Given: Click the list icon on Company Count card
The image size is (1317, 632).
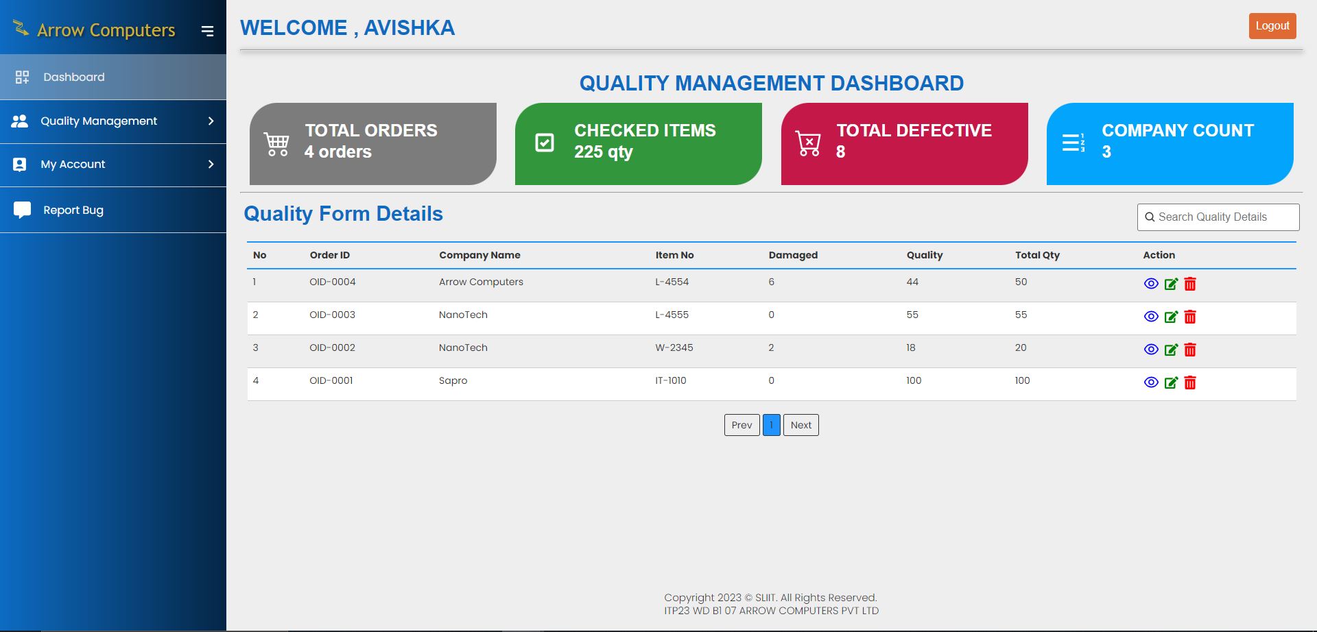Looking at the screenshot, I should [1073, 141].
